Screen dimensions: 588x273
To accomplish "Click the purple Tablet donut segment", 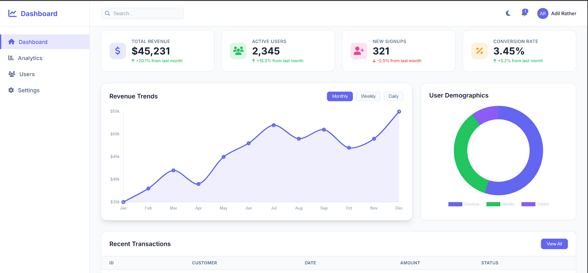I will tap(487, 114).
